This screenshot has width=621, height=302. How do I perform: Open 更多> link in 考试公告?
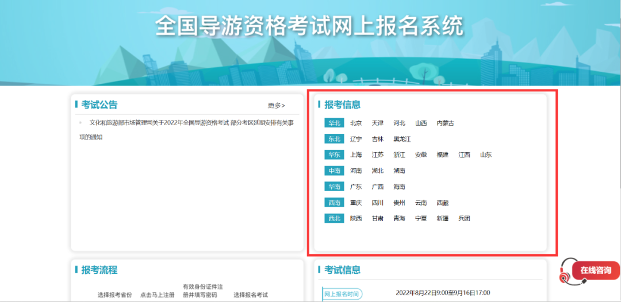click(x=276, y=106)
